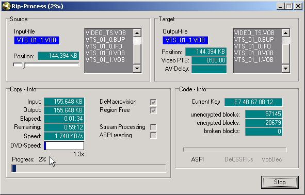
Task: Click the Code-Info progress bar
Action: pos(235,150)
